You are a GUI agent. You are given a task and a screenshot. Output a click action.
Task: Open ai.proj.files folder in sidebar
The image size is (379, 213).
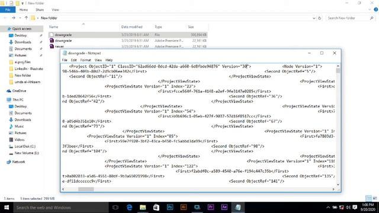coord(23,62)
